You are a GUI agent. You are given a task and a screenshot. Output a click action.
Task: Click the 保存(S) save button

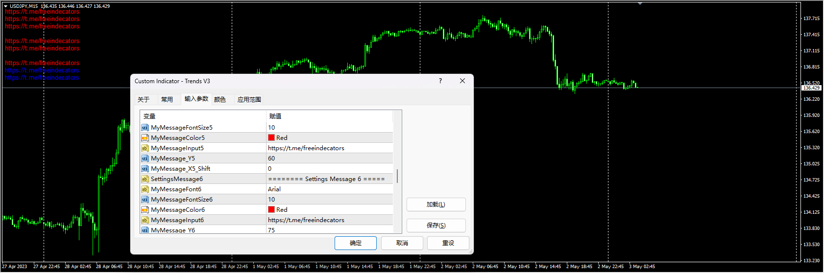pyautogui.click(x=436, y=226)
